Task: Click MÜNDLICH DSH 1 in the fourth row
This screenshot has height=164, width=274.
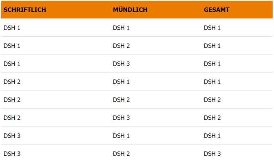Action: (x=121, y=82)
